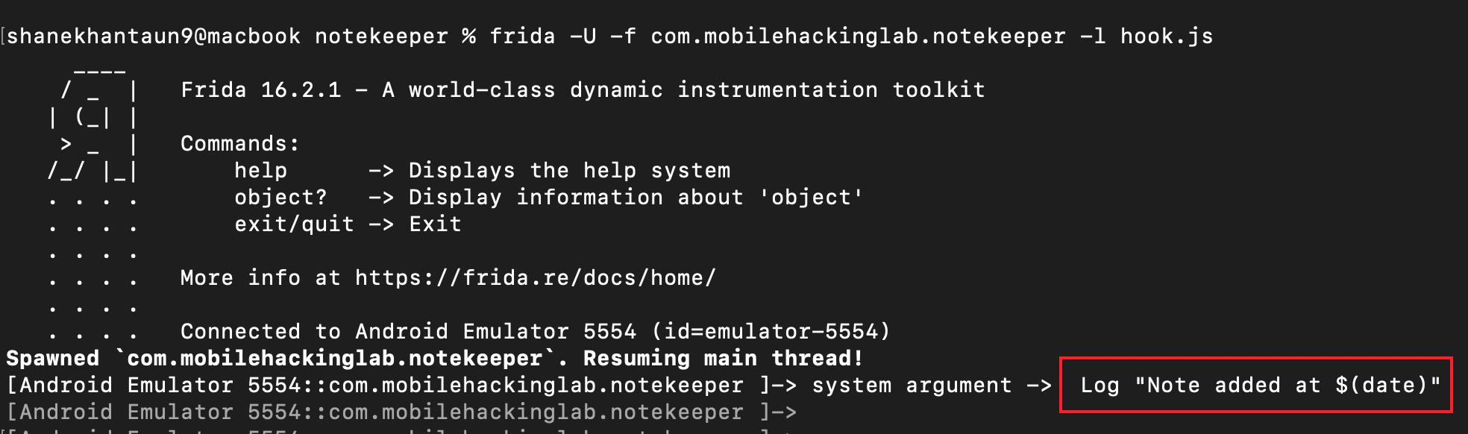
Task: Click the 'Commands:' heading
Action: 239,144
